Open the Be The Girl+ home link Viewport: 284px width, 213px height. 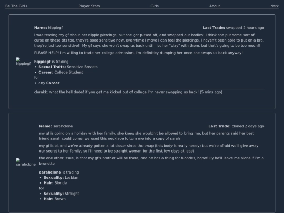pos(16,6)
